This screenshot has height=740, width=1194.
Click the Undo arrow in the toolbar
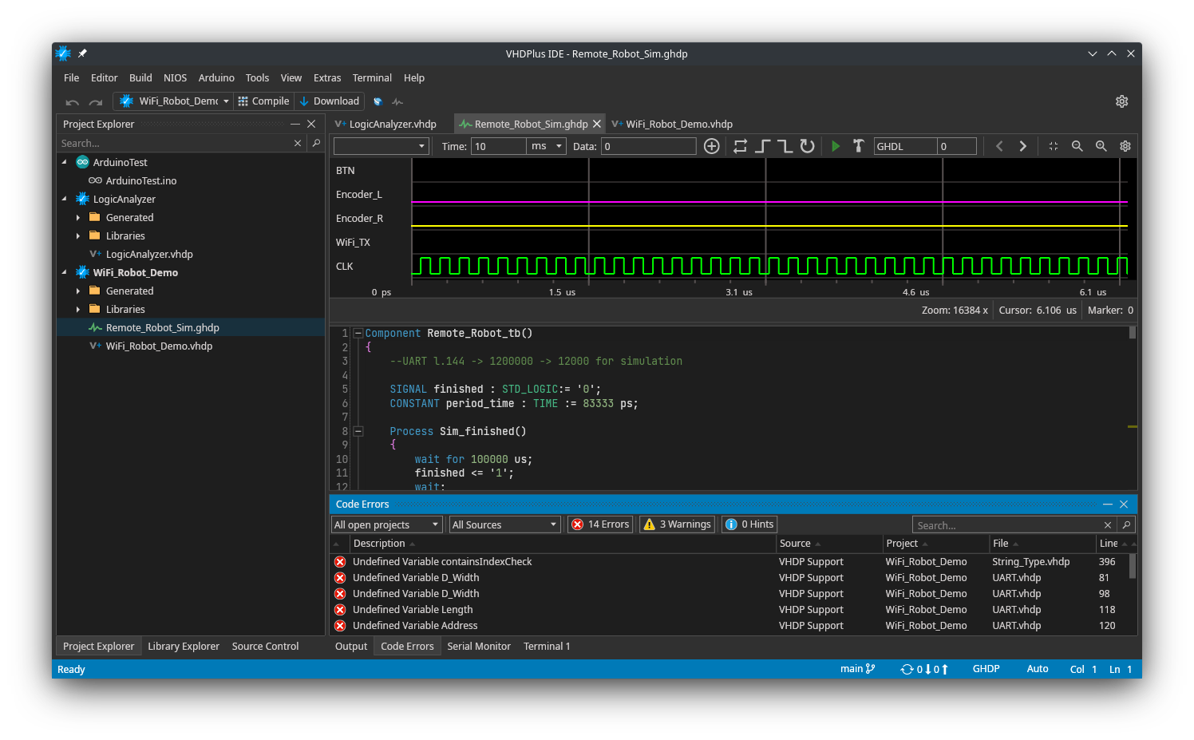[x=72, y=102]
